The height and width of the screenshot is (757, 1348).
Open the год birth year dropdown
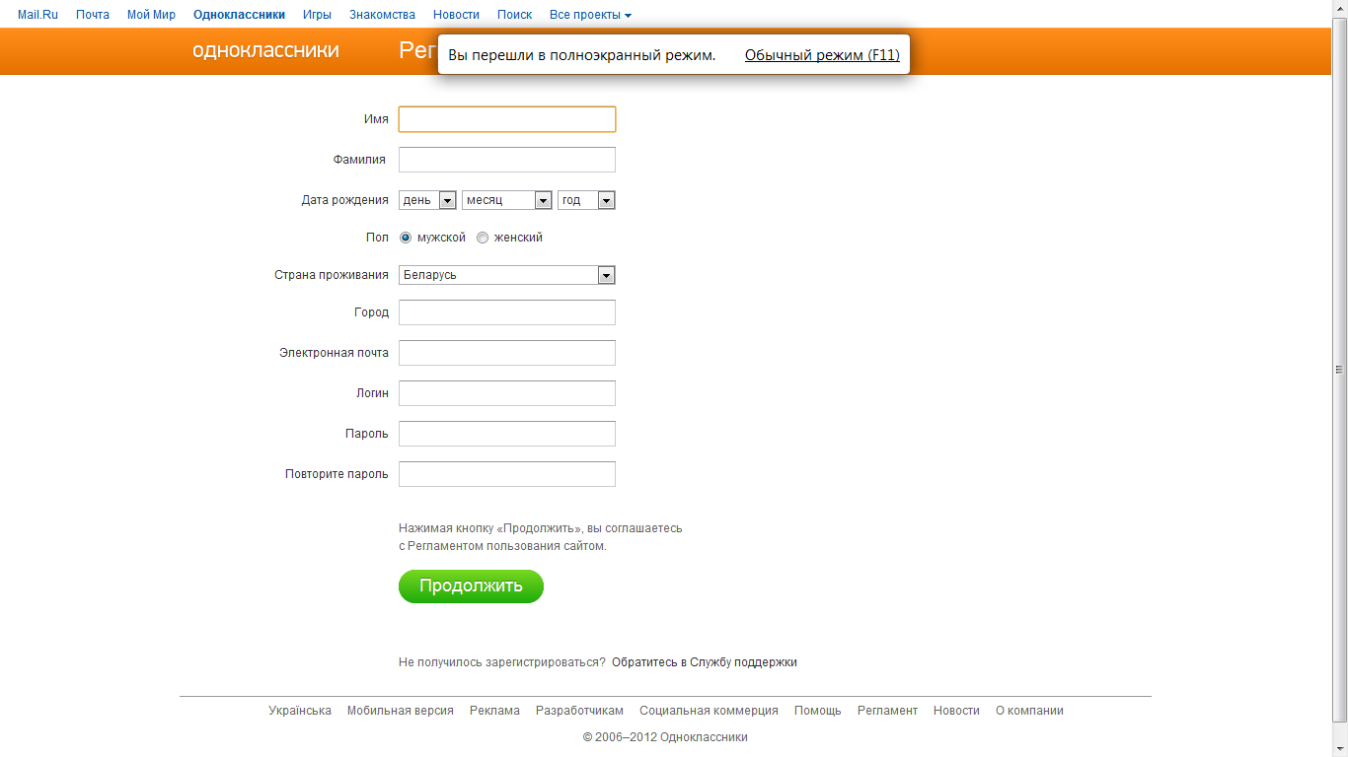click(586, 200)
